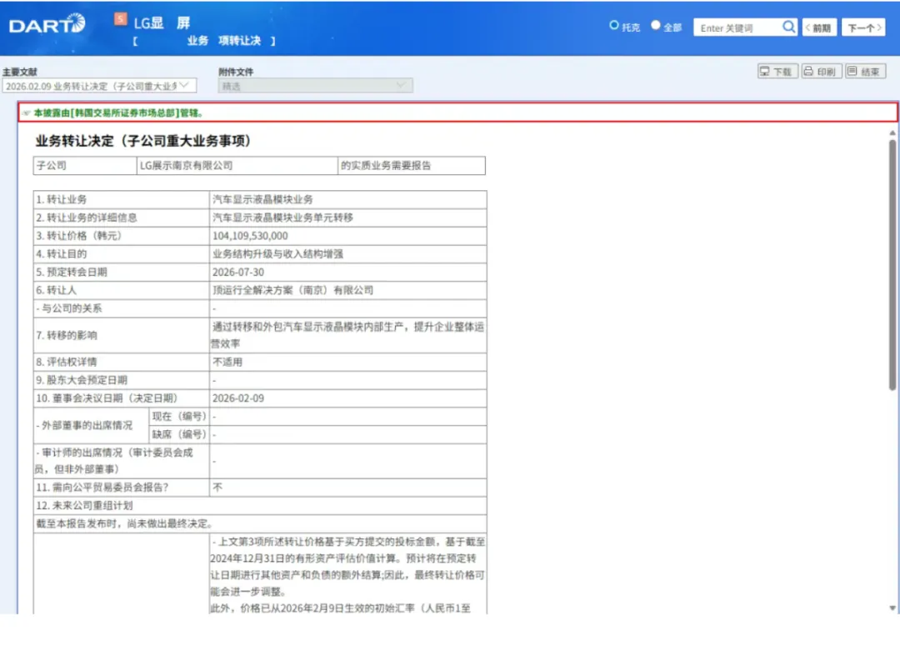Click the header title LG显屏

pos(162,23)
